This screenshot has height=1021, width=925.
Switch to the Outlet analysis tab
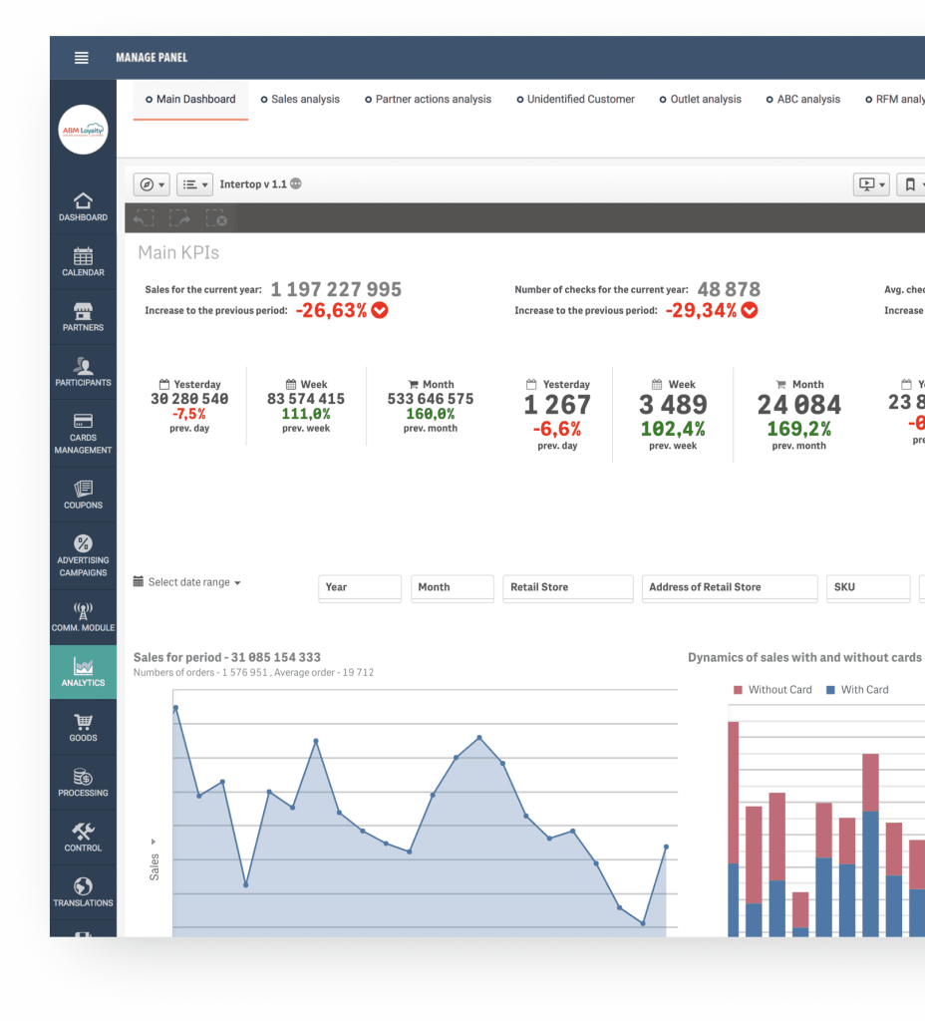pos(700,100)
